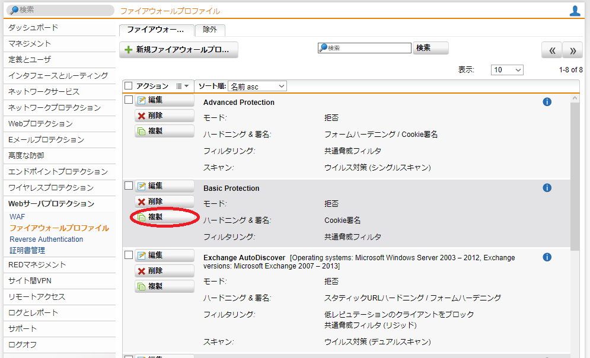
Task: Open the アクション dropdown menu
Action: 183,86
